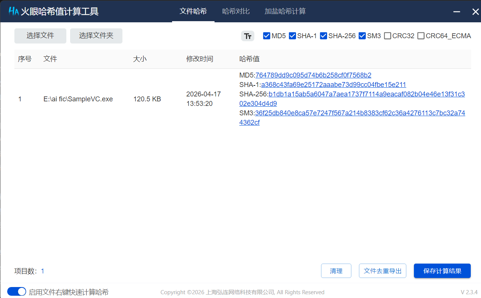Screen dimensions: 481x298
Task: Click the 火眼哈希值计算工具 title text
Action: point(60,11)
